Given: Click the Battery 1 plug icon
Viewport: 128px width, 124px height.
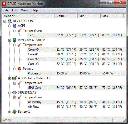Looking at the screenshot, I should (14, 112).
